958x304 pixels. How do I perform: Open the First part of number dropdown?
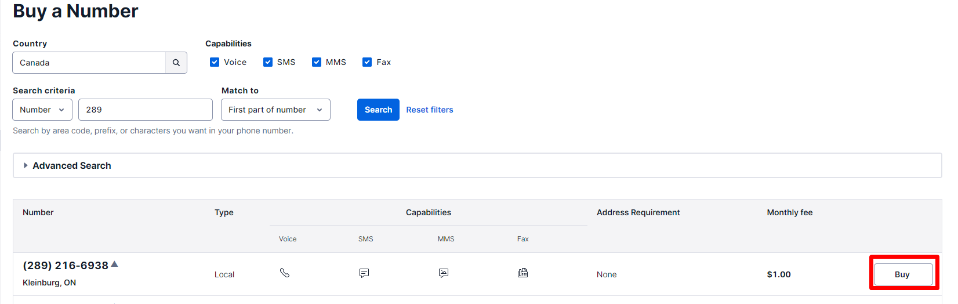[x=275, y=110]
